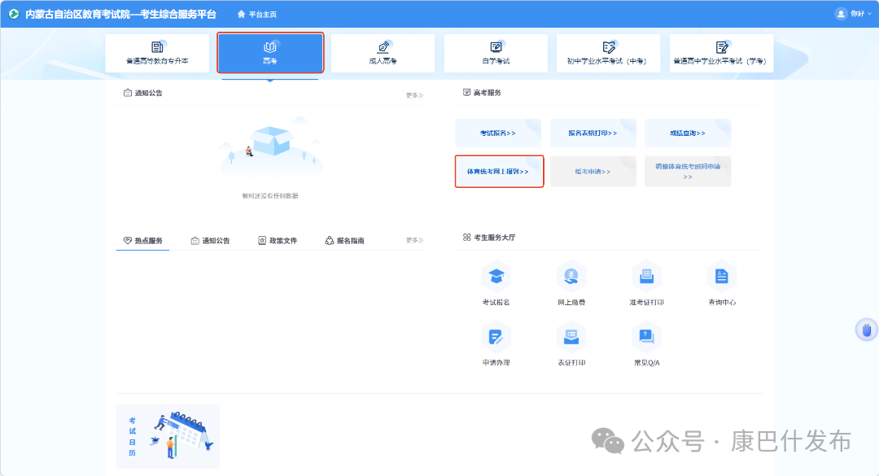Click the 申请办理 icon
Screen dimensions: 879x476
coord(496,336)
